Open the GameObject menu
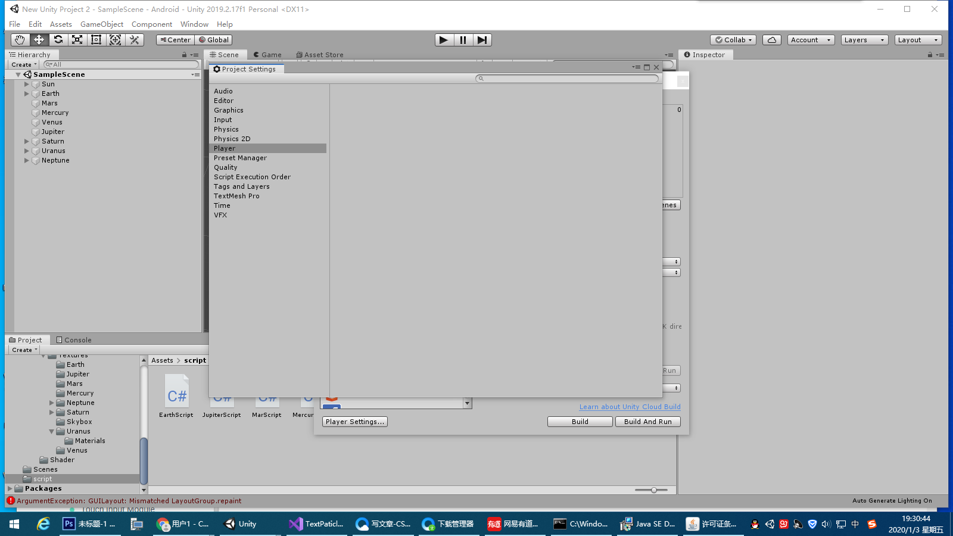Viewport: 953px width, 536px height. [x=102, y=24]
